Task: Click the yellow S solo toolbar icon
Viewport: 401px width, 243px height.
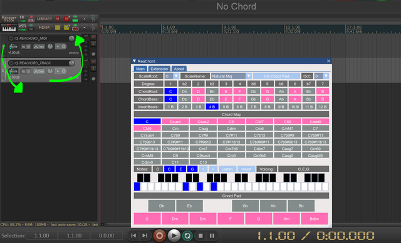Action: [x=58, y=27]
